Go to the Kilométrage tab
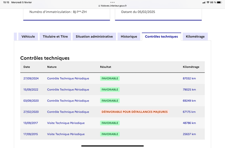Screen dimensions: 225x148 point(195,37)
